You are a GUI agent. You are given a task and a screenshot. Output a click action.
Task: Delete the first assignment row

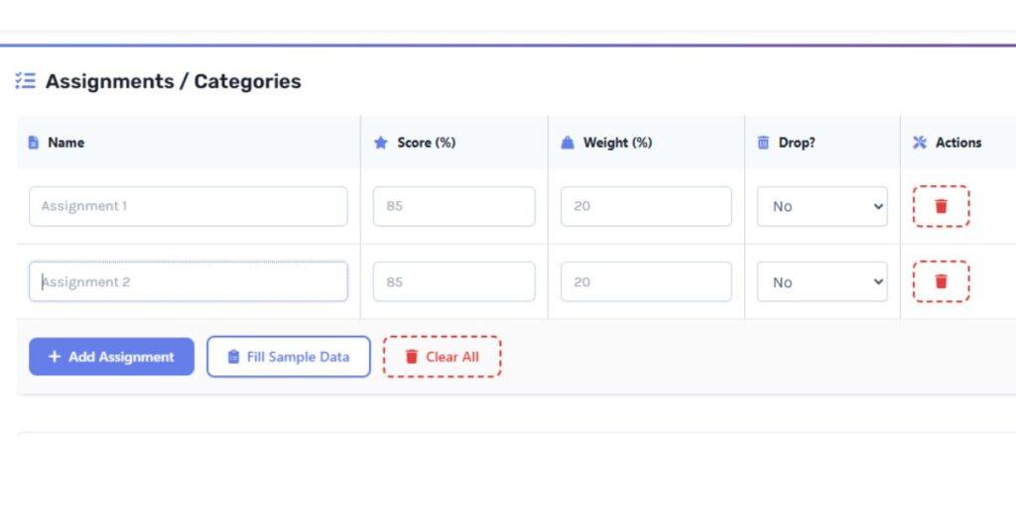(941, 206)
